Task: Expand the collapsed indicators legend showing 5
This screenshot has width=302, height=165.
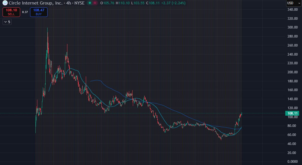Action: pos(7,22)
